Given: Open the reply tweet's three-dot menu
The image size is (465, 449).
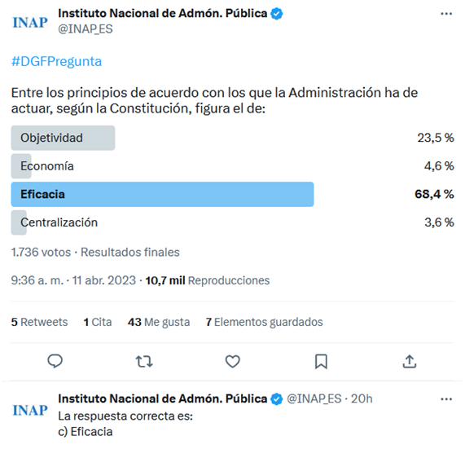Looking at the screenshot, I should (446, 399).
